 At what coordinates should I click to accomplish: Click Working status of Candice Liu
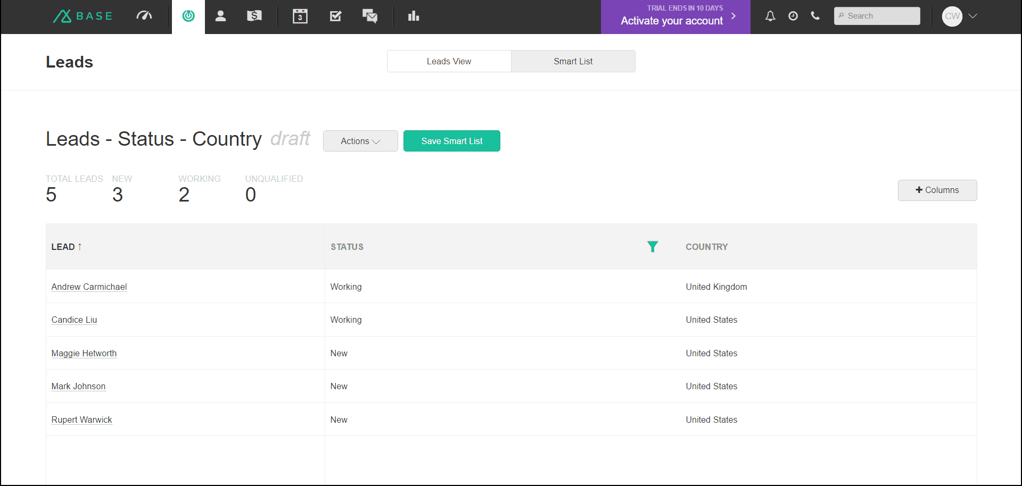pyautogui.click(x=346, y=320)
